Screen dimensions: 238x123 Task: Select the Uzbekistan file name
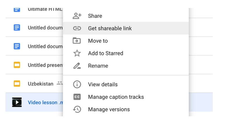pyautogui.click(x=41, y=84)
